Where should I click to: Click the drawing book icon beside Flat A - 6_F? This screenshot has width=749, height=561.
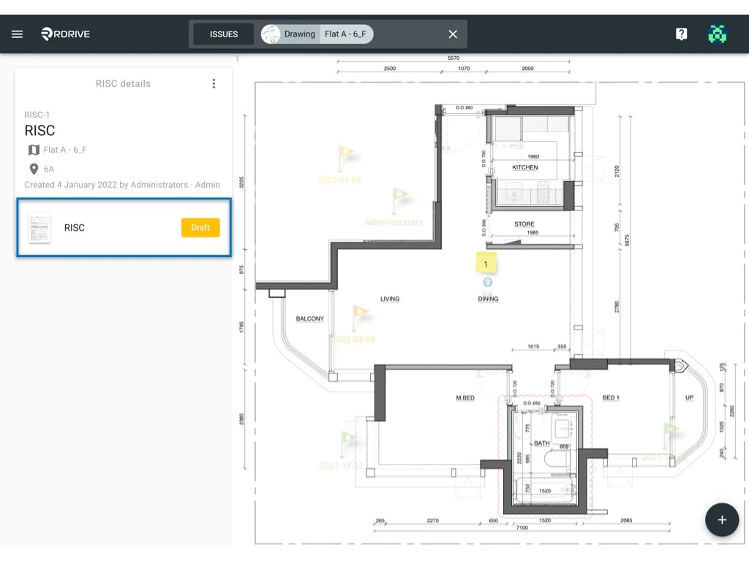click(34, 150)
